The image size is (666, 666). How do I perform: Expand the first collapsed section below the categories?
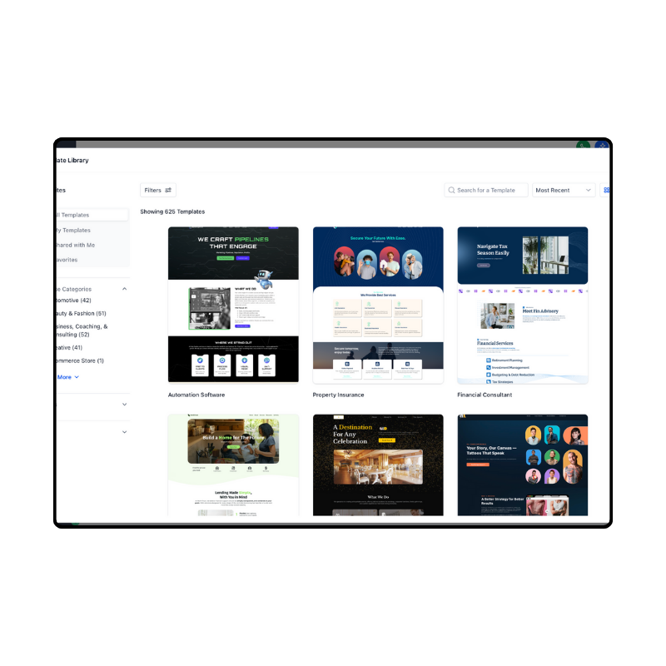point(124,405)
